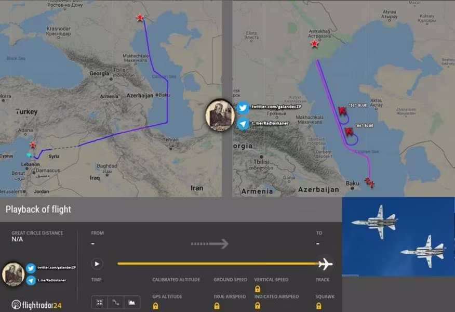
Task: Click the red star near Astrakhan on right map
Action: pos(314,44)
